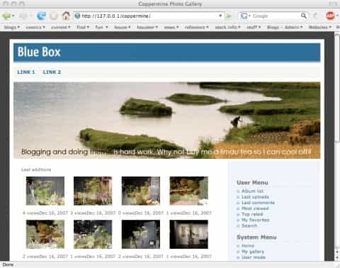
Task: Open the Websites bookmark folder
Action: click(x=320, y=27)
